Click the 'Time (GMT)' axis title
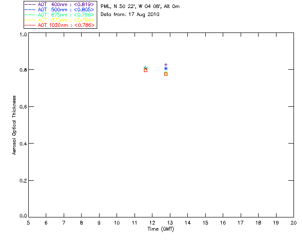The image size is (302, 241). click(x=161, y=229)
